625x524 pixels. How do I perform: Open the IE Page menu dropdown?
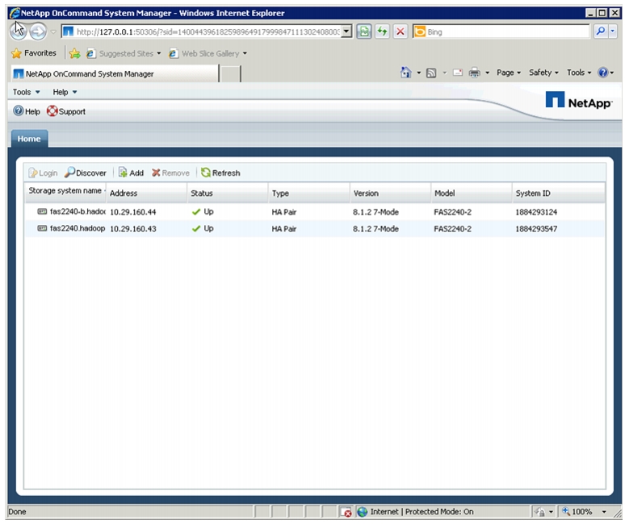(x=509, y=73)
